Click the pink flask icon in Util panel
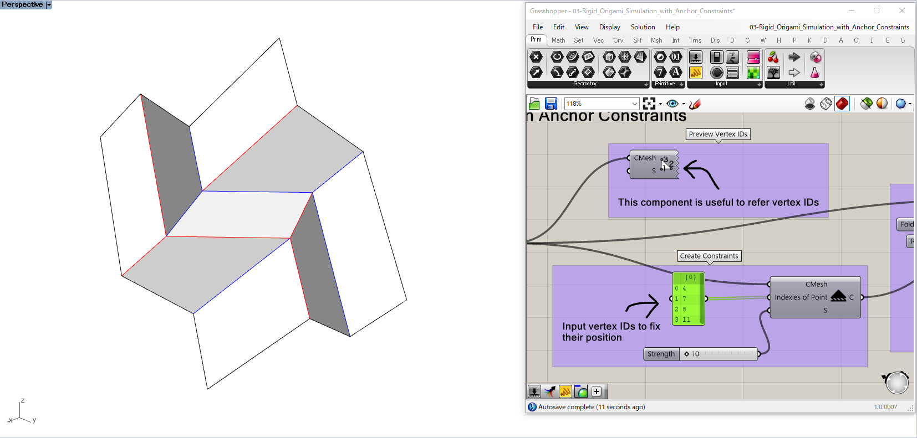 (814, 72)
